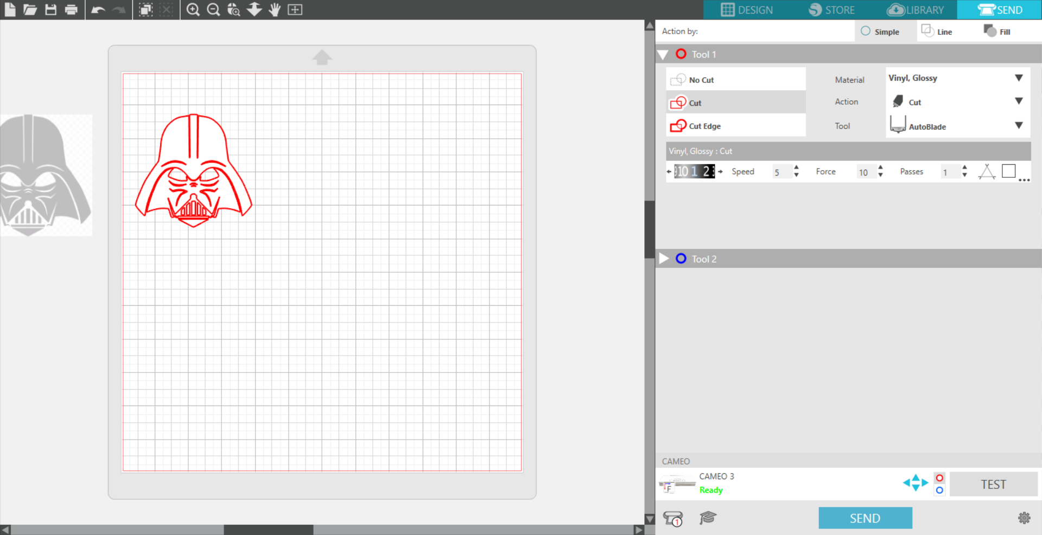Viewport: 1042px width, 535px height.
Task: Decrease the Force value with the down arrow
Action: (x=880, y=175)
